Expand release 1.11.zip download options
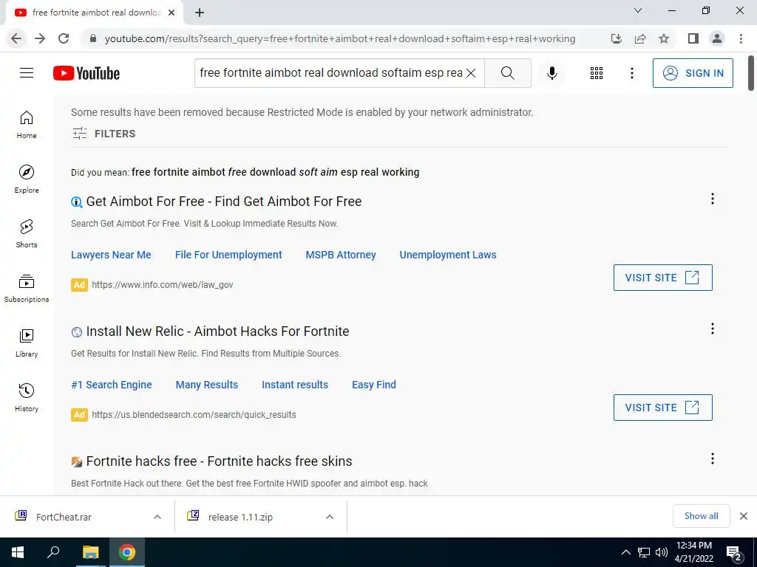 [330, 517]
